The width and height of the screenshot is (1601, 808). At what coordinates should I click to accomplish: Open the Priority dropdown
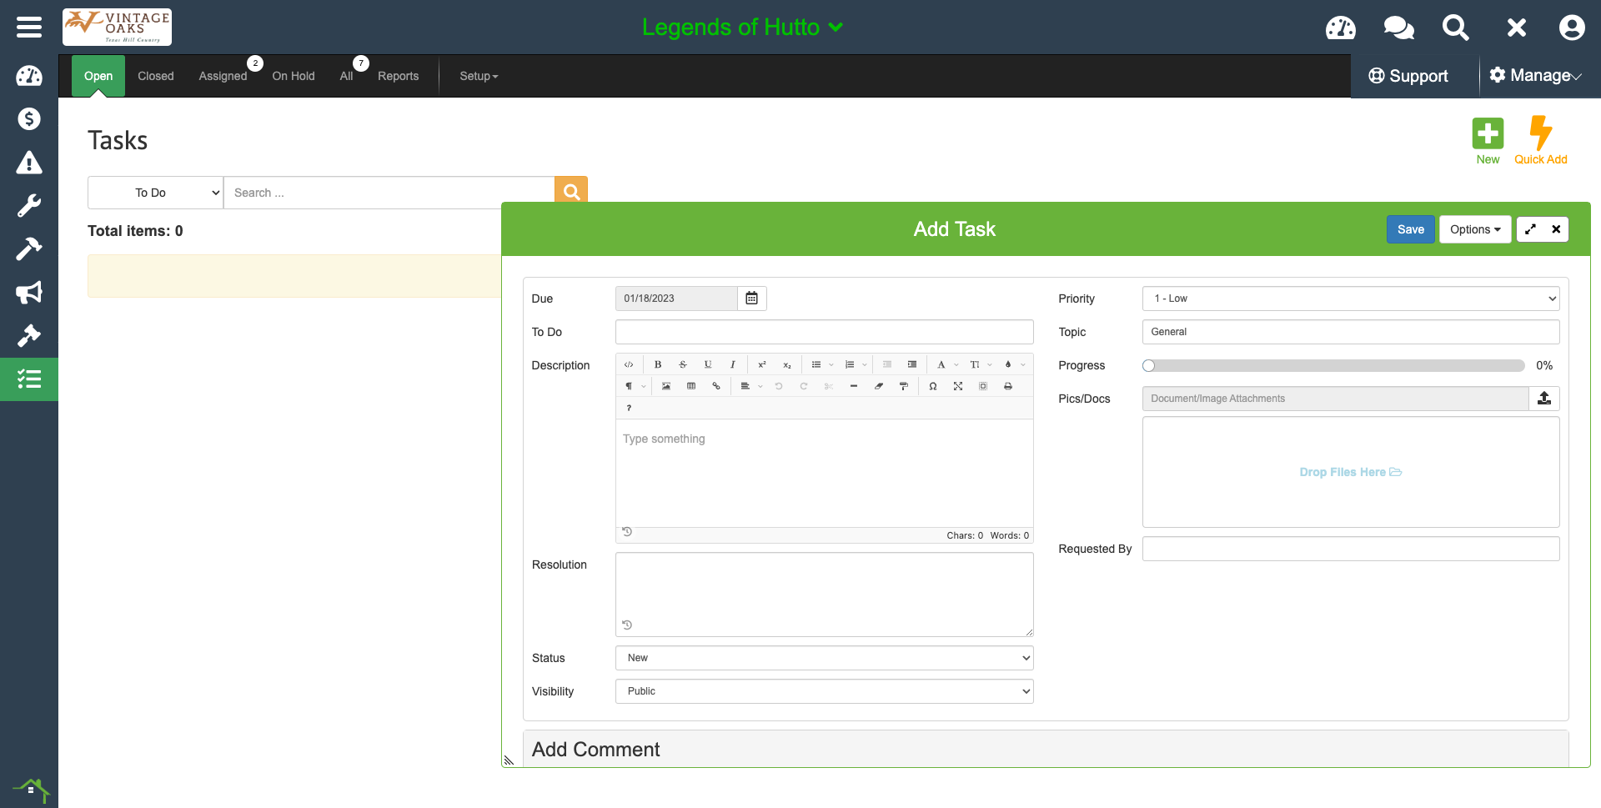pos(1350,299)
